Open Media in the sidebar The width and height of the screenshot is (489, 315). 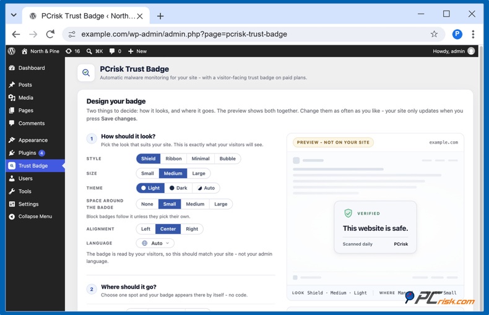pos(35,98)
